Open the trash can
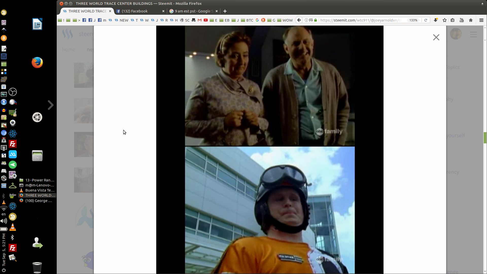 point(37,267)
